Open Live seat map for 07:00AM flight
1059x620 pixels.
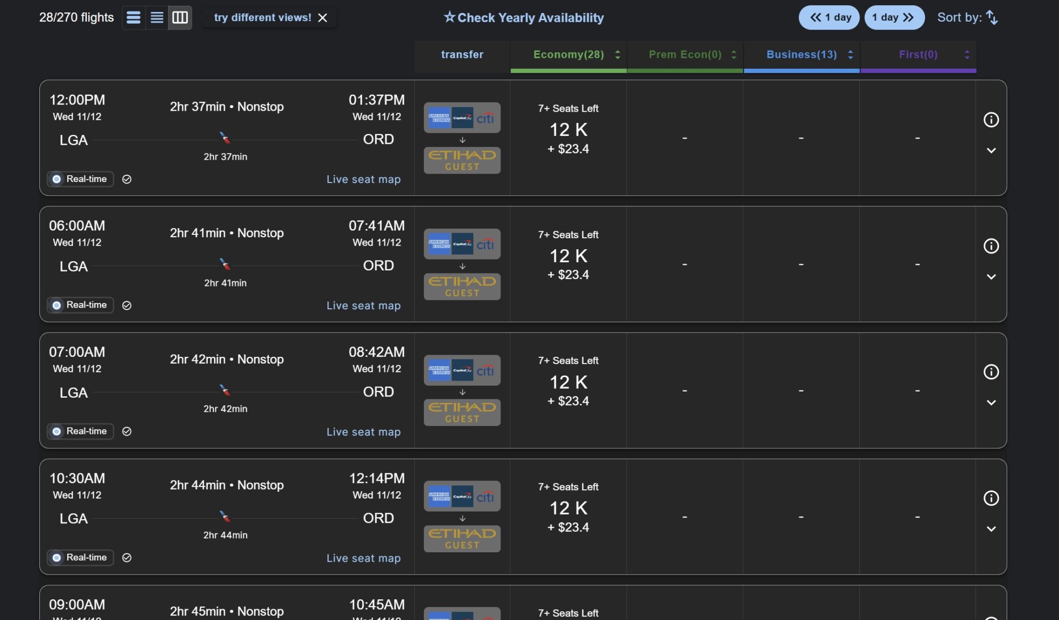click(x=364, y=432)
